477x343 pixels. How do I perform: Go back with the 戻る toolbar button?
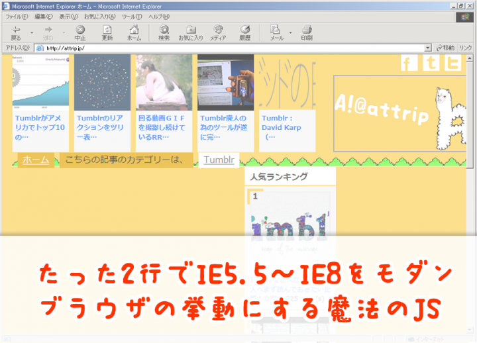pyautogui.click(x=16, y=33)
